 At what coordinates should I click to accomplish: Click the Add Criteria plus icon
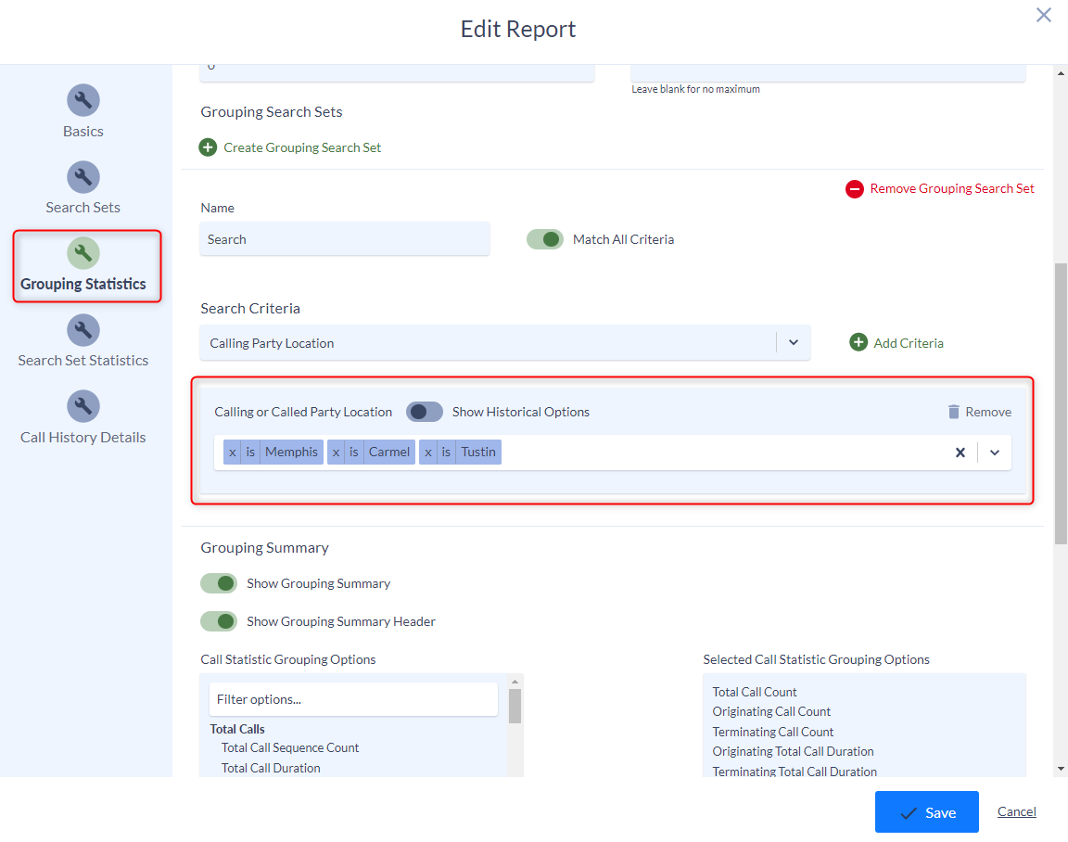tap(859, 342)
